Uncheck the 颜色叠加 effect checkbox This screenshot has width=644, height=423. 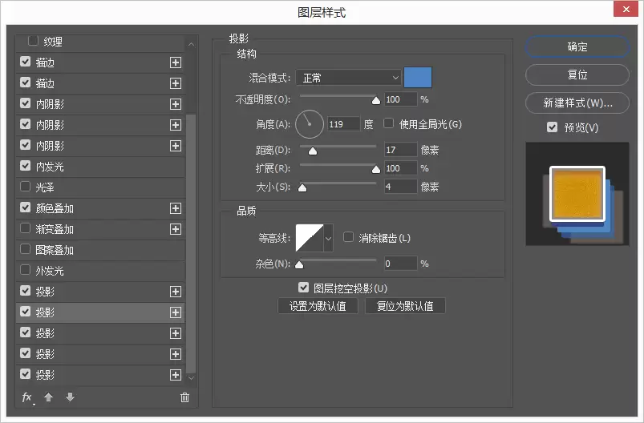pyautogui.click(x=25, y=207)
